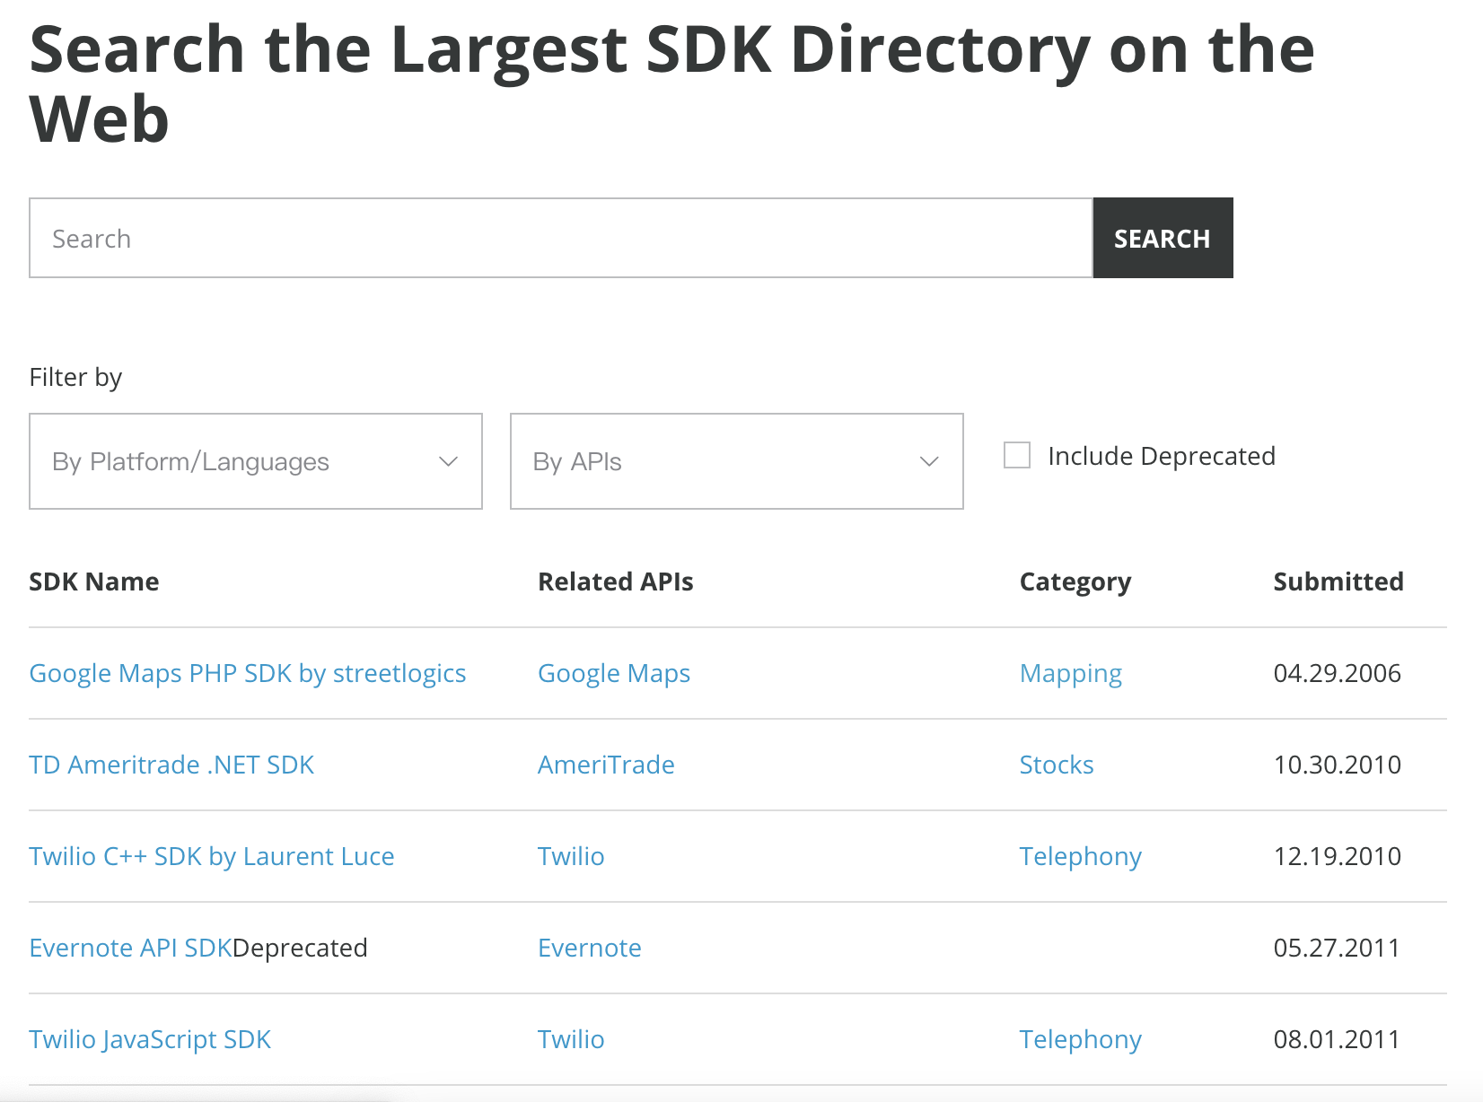Open the Evernote related API link
This screenshot has width=1483, height=1102.
[x=589, y=948]
